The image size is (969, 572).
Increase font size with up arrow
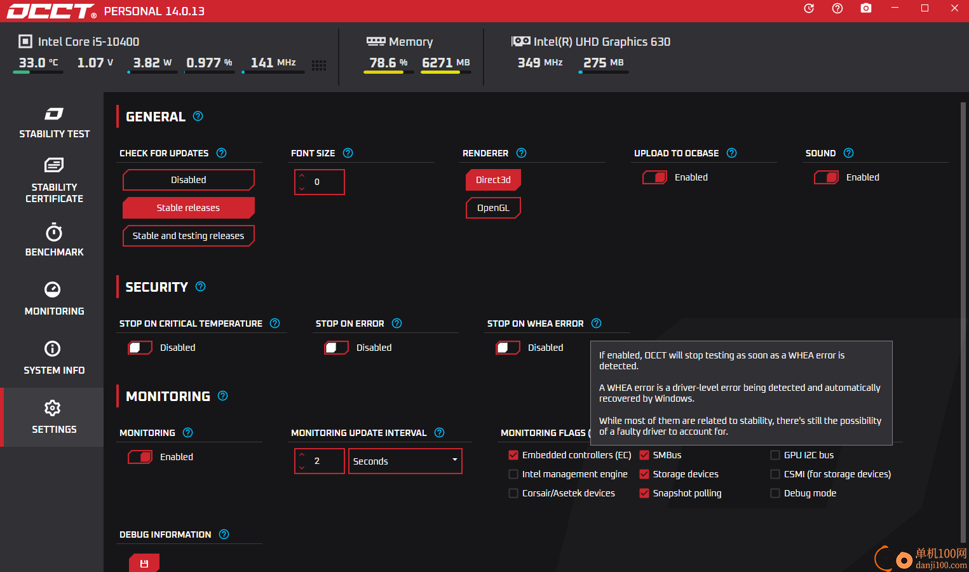tap(302, 176)
